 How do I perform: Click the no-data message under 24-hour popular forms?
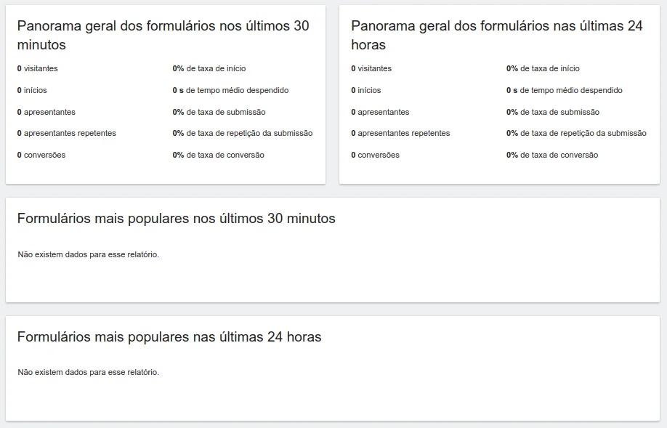88,372
